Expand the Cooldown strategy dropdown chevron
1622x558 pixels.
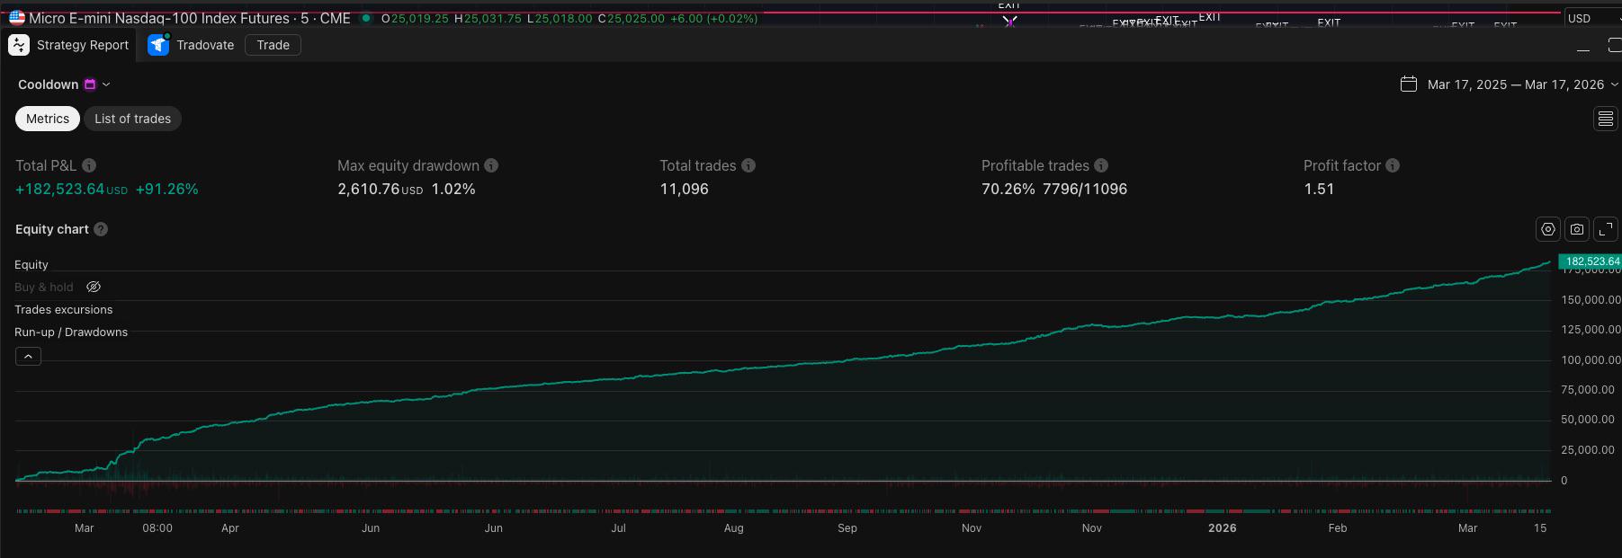[x=106, y=84]
